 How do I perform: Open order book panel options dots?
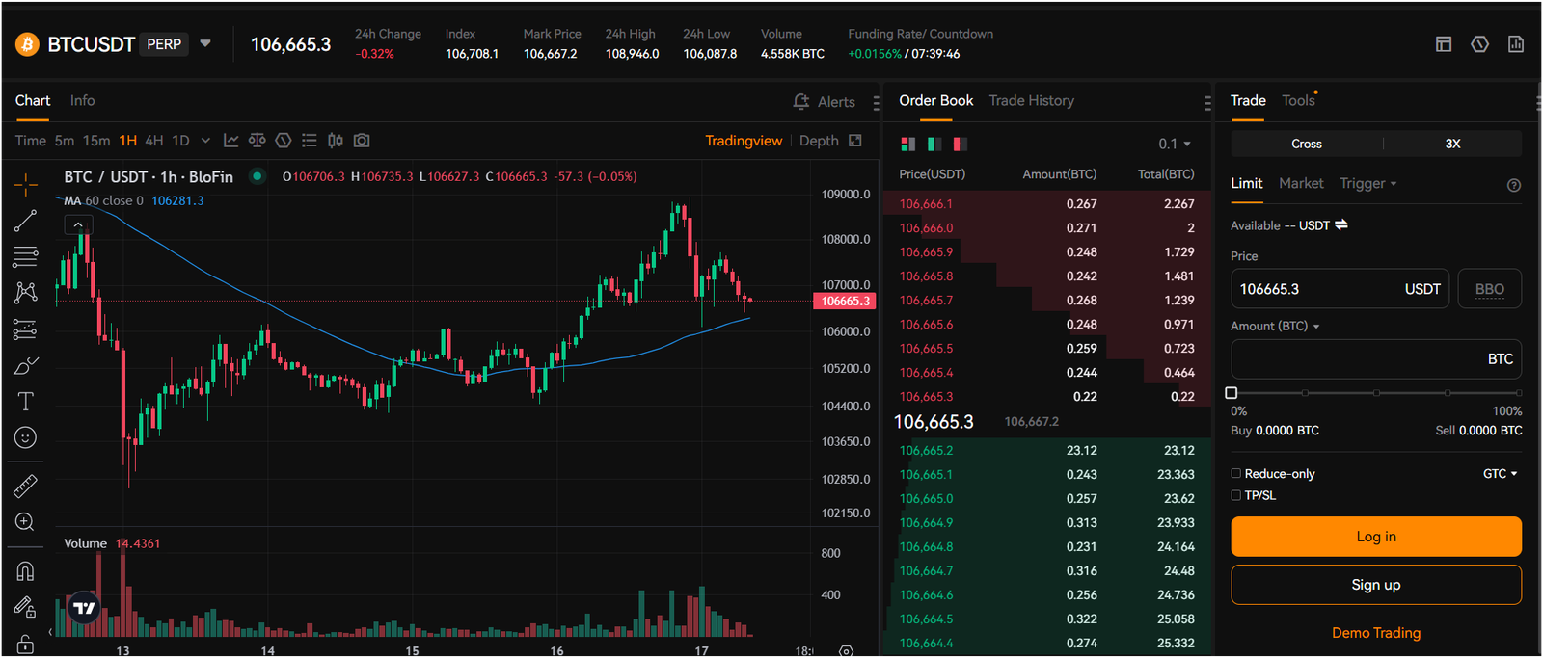[1206, 102]
